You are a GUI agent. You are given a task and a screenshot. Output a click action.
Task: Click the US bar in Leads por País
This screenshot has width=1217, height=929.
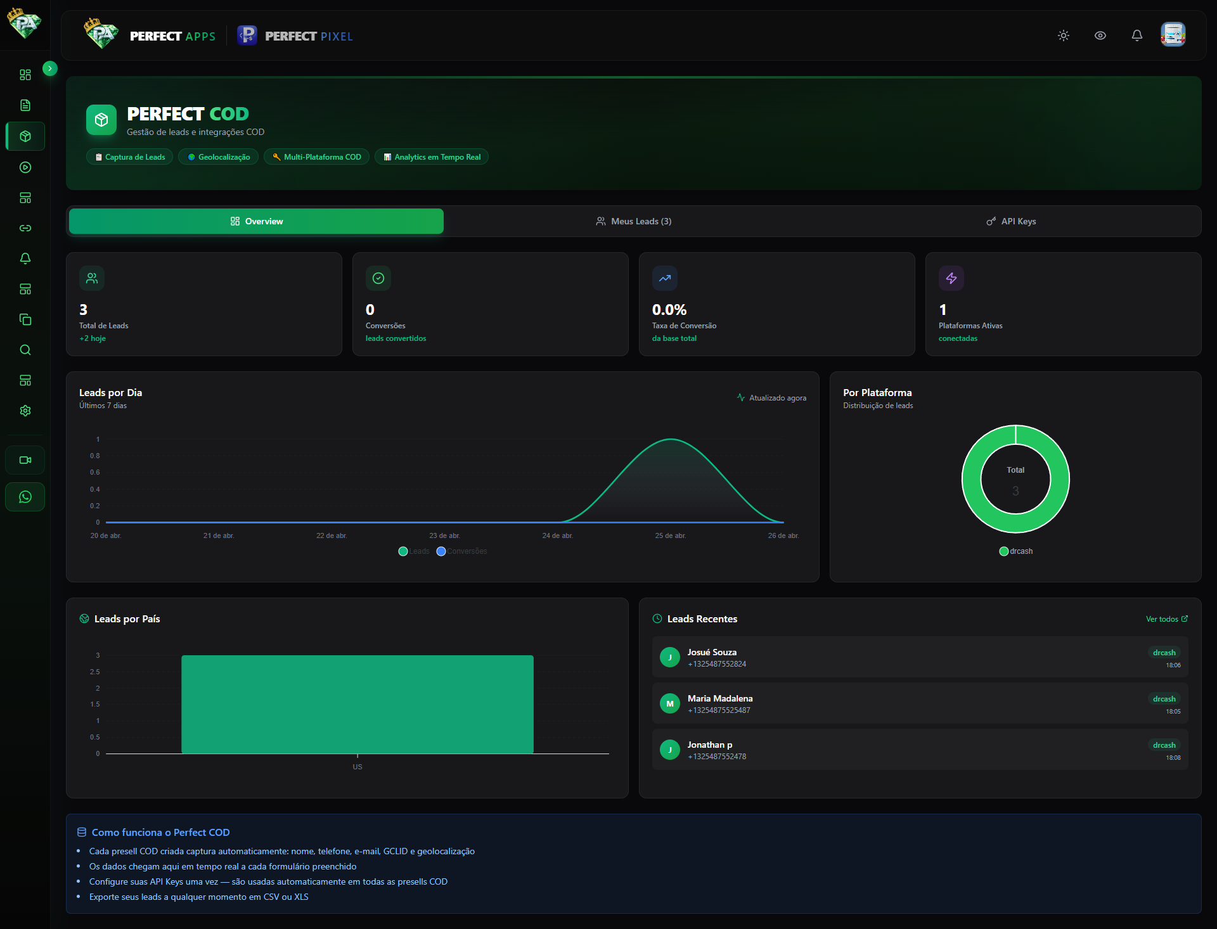click(357, 704)
